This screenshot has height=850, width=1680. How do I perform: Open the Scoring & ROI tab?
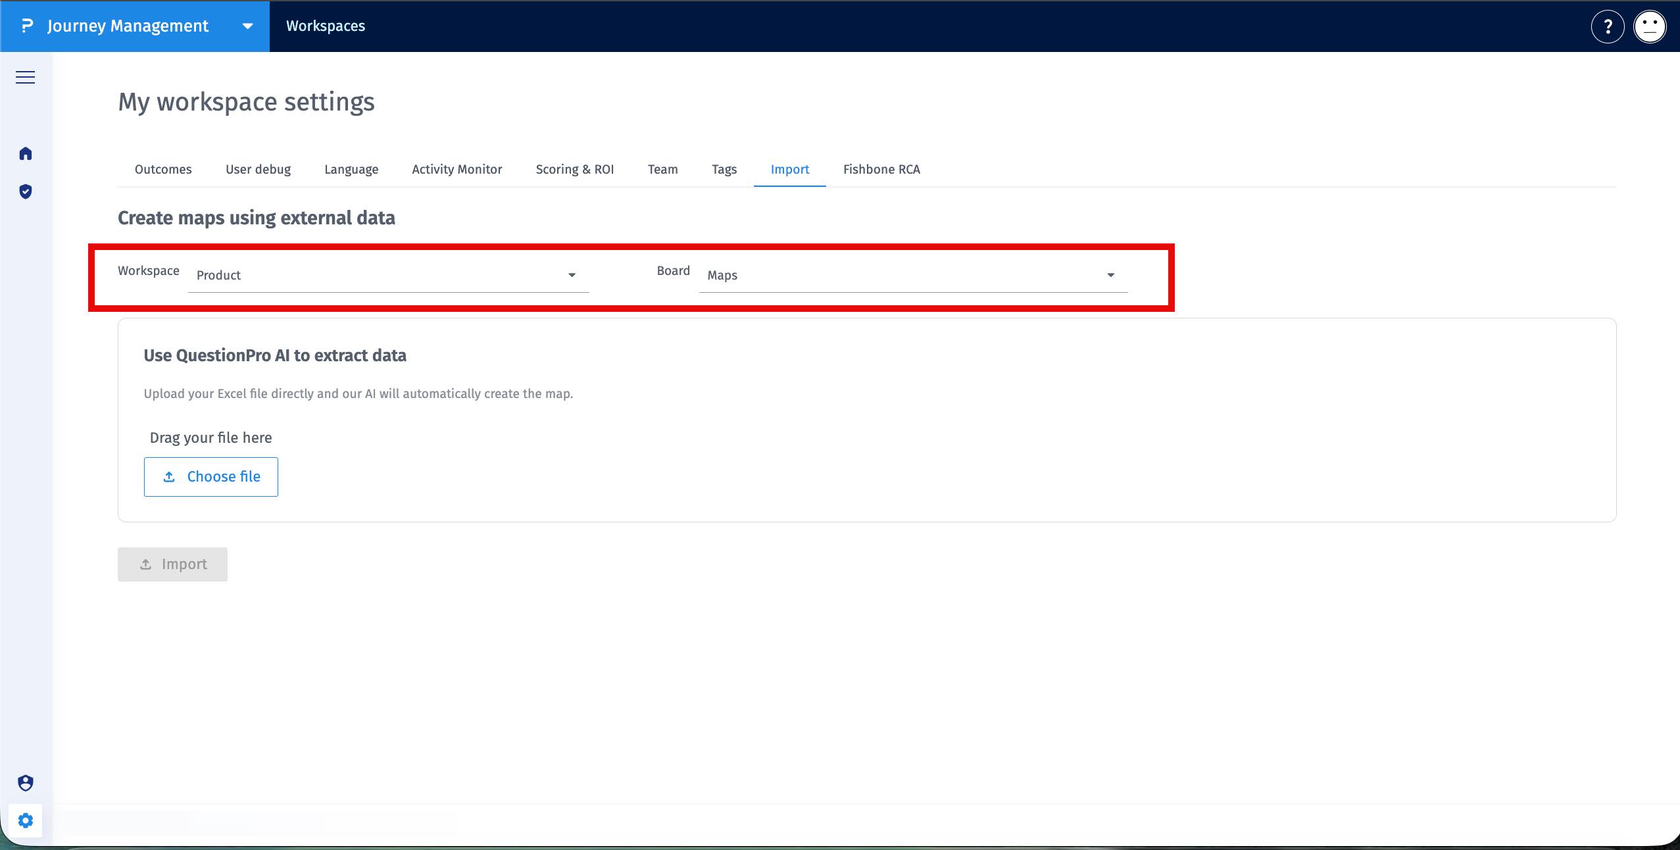coord(574,170)
